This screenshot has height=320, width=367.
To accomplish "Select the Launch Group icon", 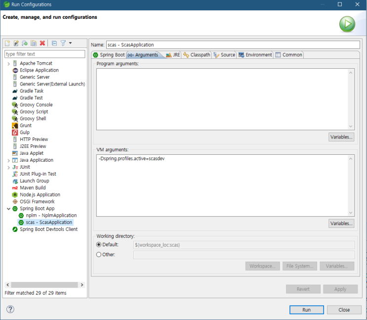I will tap(15, 181).
